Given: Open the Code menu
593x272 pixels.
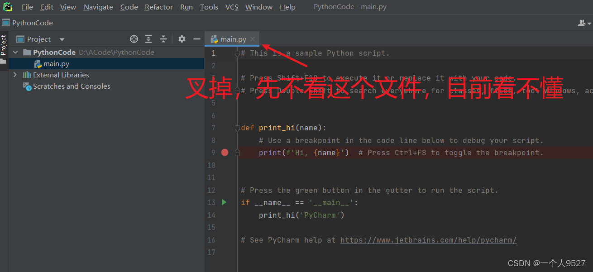Looking at the screenshot, I should click(x=129, y=7).
